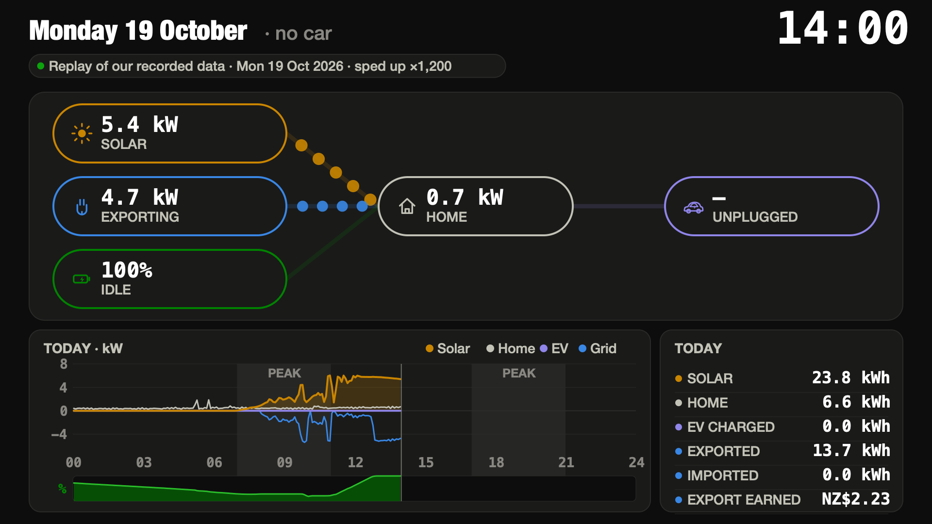Toggle the Grid legend entry on chart
Image resolution: width=932 pixels, height=524 pixels.
tap(598, 348)
